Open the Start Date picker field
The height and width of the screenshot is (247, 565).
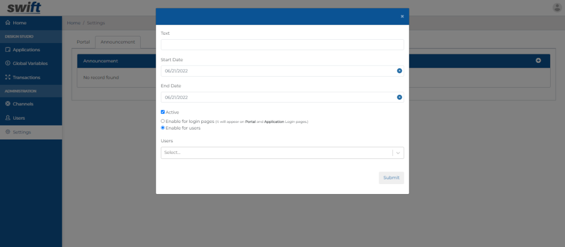[x=276, y=71]
